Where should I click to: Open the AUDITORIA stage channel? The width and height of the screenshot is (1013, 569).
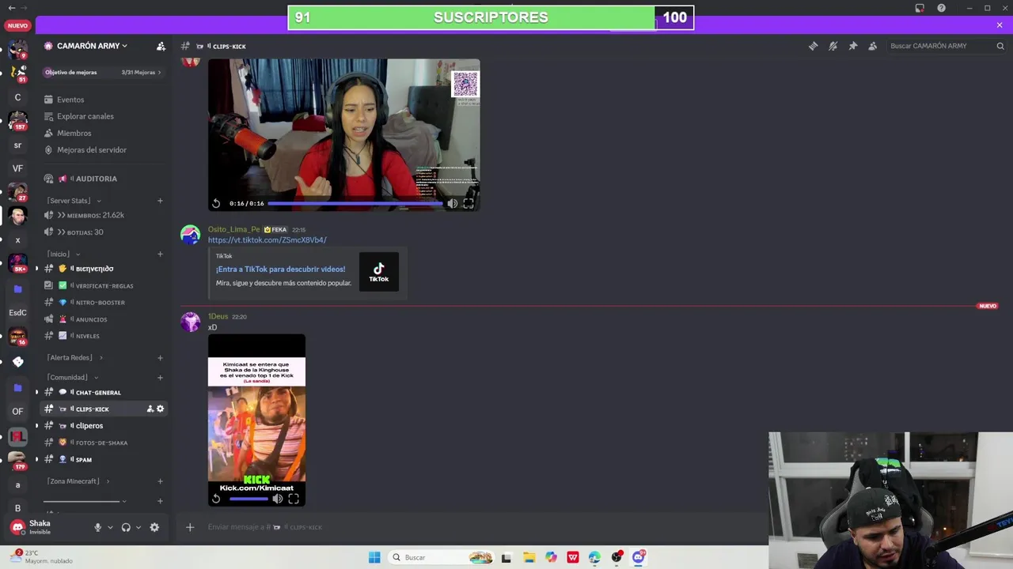tap(96, 179)
